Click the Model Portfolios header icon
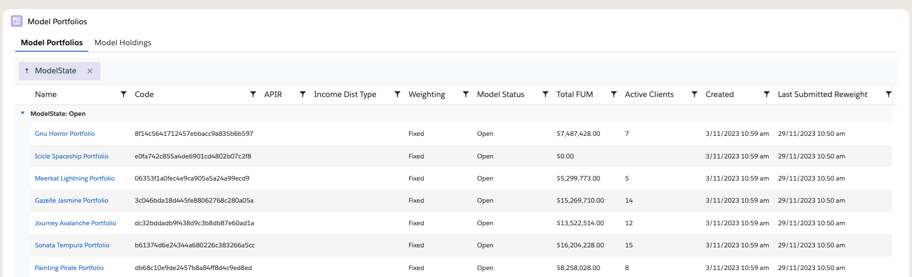 pyautogui.click(x=17, y=22)
